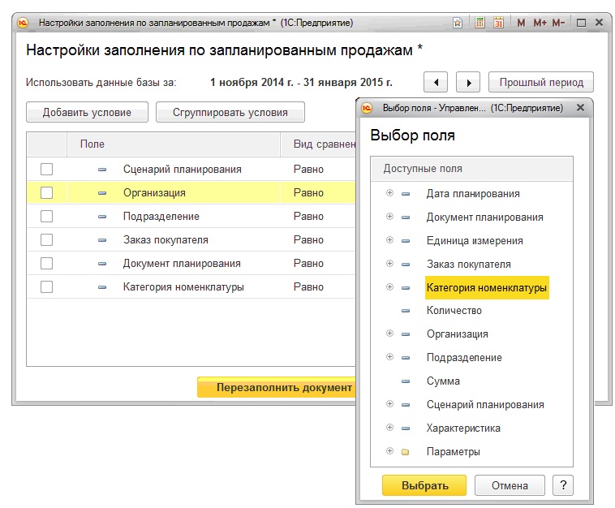Click the field icon beside Количество

(406, 311)
